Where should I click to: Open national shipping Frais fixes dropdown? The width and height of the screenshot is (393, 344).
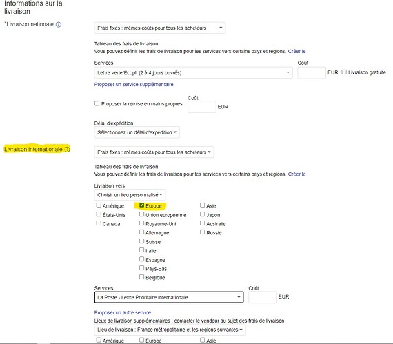[x=160, y=28]
